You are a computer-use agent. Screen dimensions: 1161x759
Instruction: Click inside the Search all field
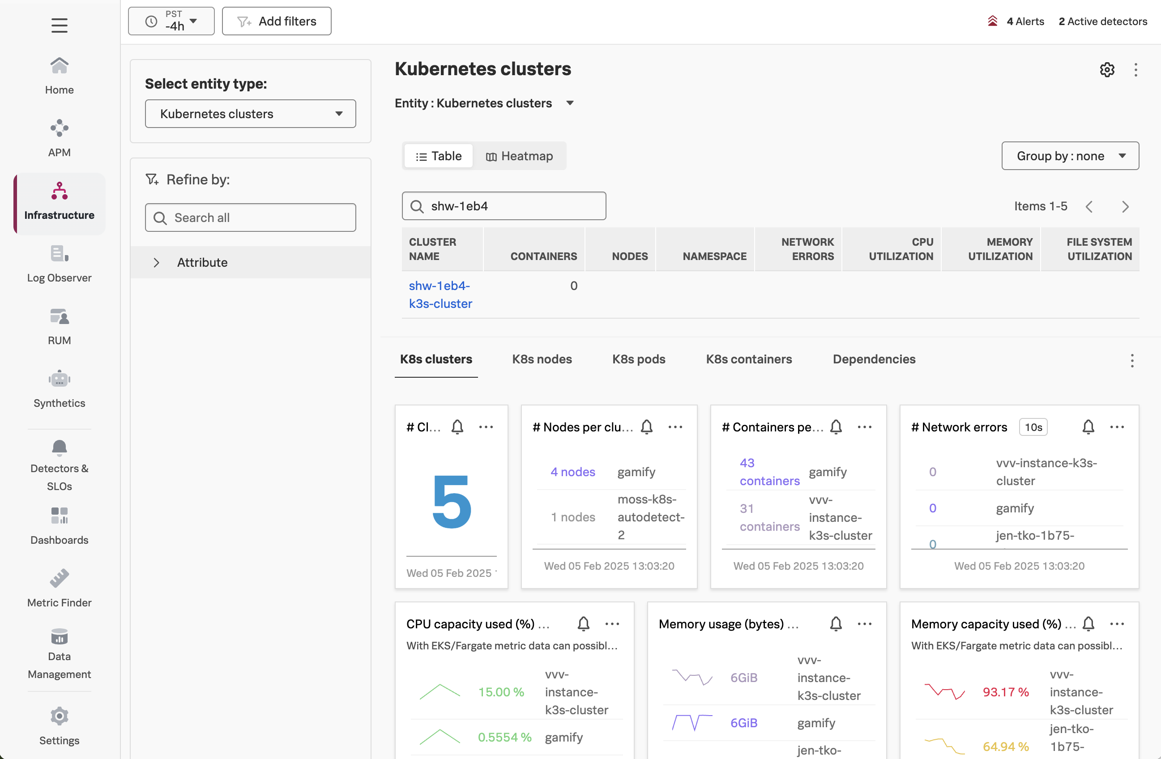point(250,217)
